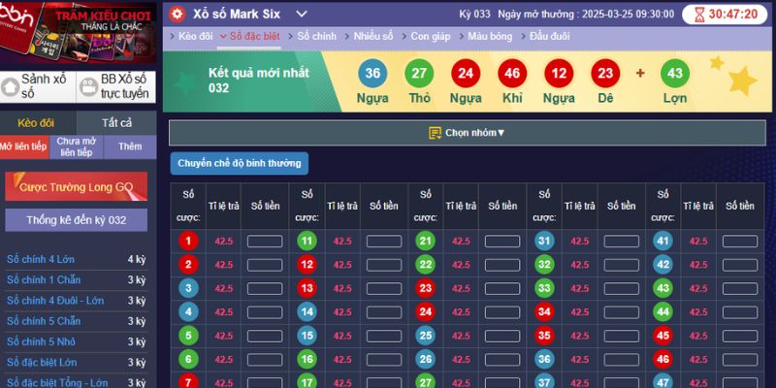
Task: Click amount field for number 12
Action: coord(384,265)
